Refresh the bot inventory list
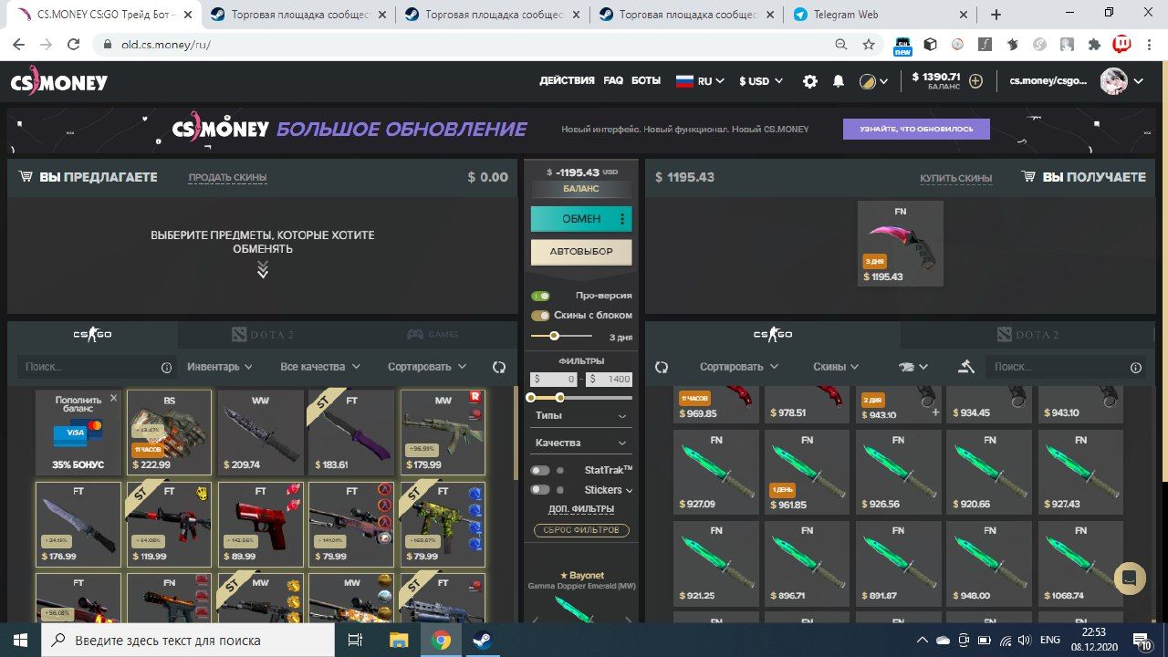 tap(662, 367)
